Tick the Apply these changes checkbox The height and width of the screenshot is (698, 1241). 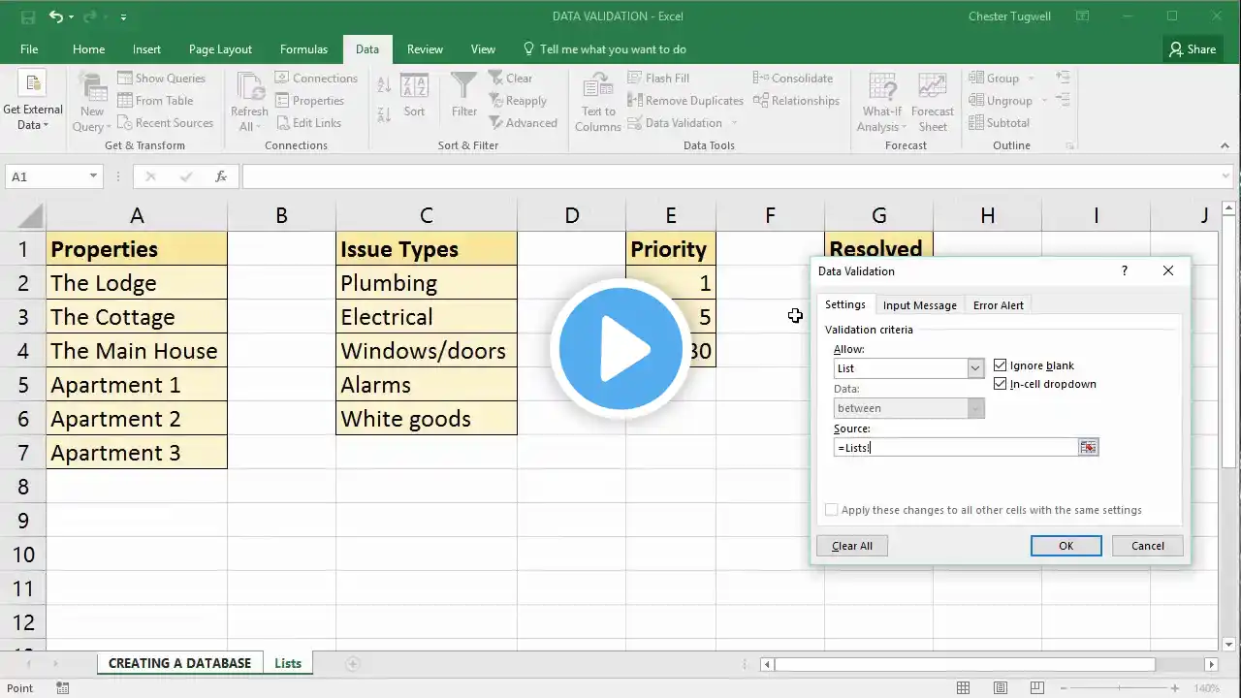[x=831, y=510]
